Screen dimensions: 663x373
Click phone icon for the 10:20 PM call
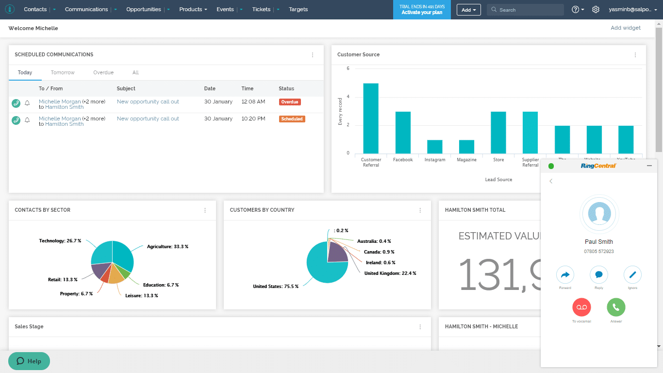point(16,120)
